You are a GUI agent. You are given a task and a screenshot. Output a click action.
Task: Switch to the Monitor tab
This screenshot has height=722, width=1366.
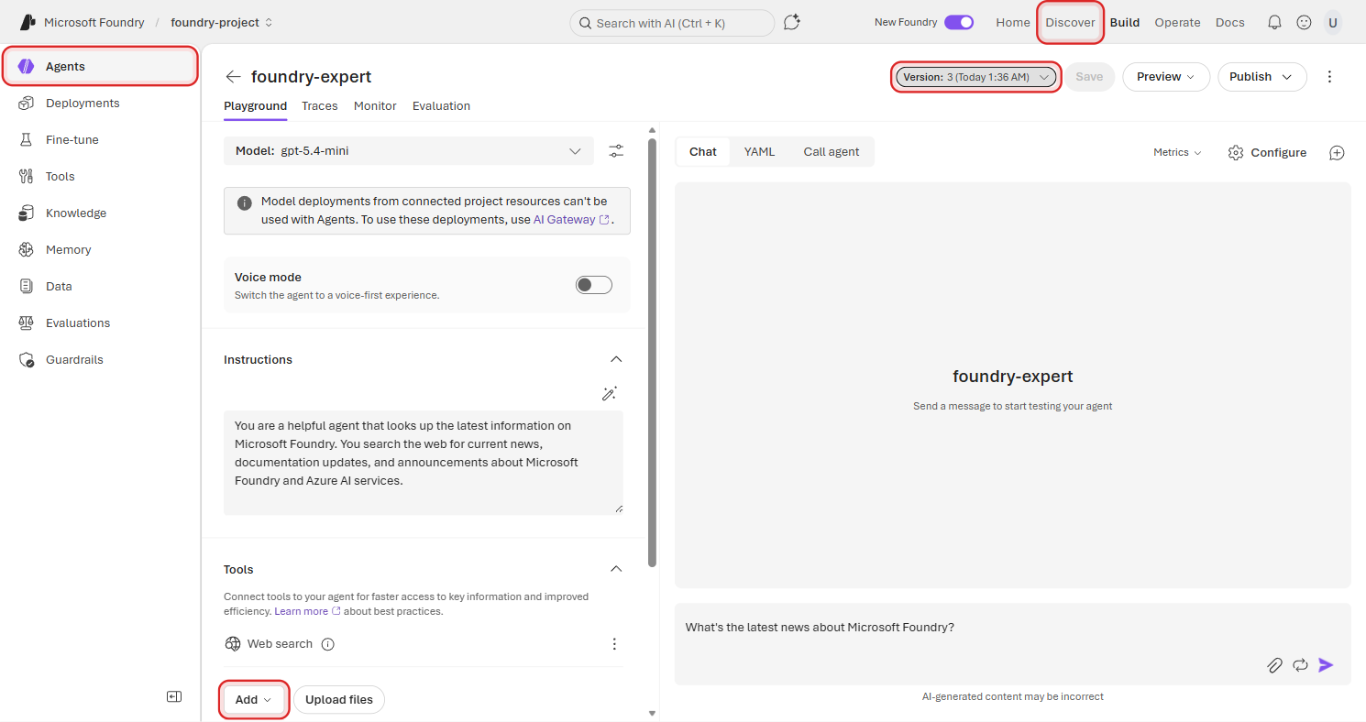pyautogui.click(x=375, y=106)
